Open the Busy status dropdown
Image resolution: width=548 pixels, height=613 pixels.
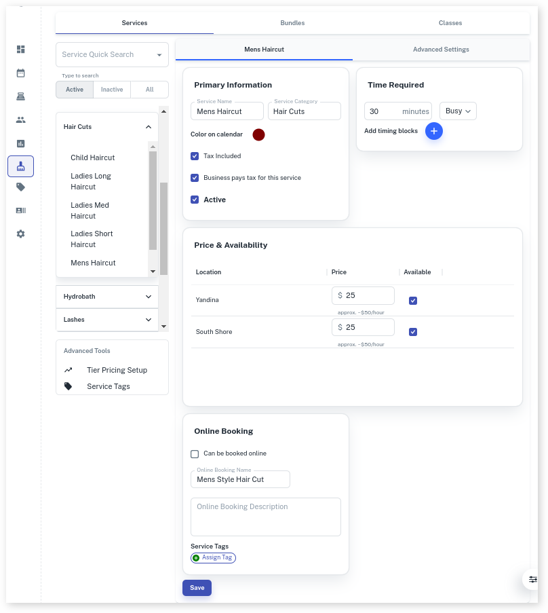point(458,111)
